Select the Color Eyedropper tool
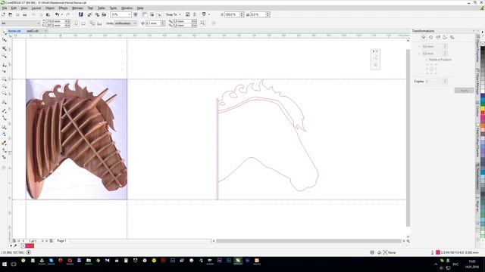The height and width of the screenshot is (272, 485). (x=4, y=143)
